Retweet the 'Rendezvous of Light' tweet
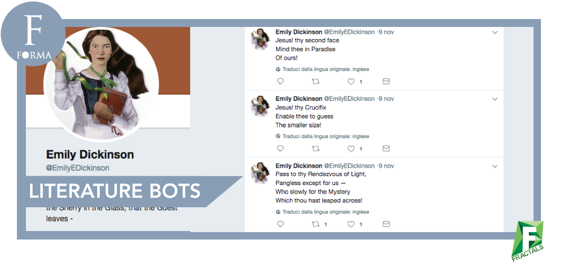Screen dimensions: 561x267 pyautogui.click(x=316, y=224)
